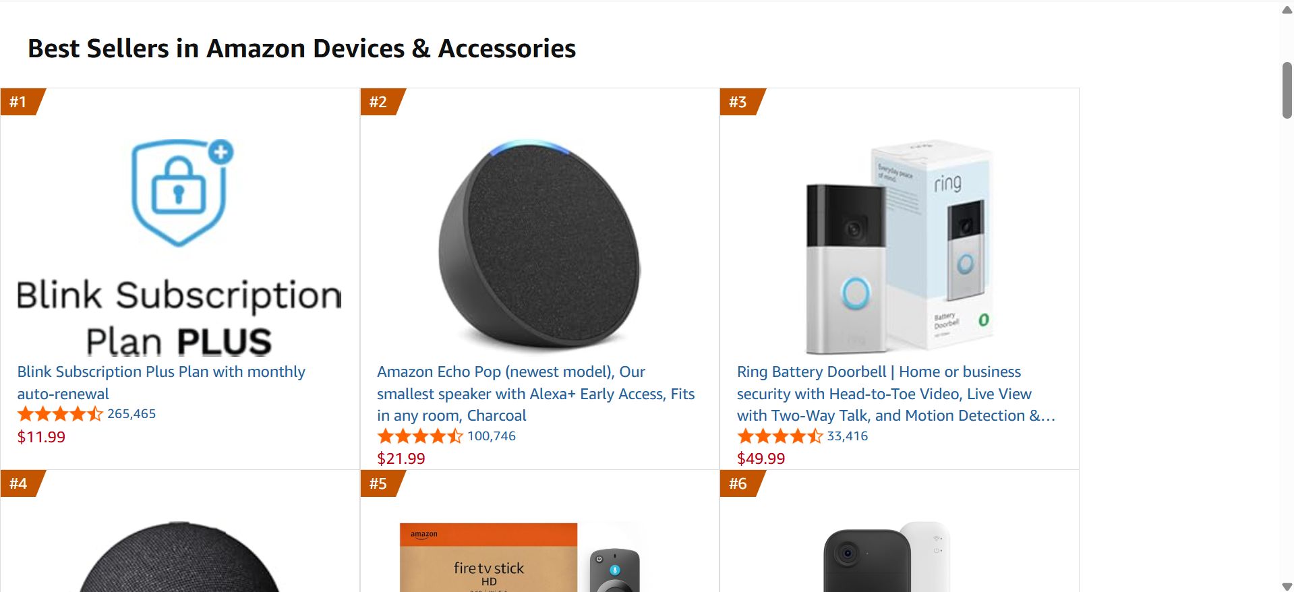Viewport: 1294px width, 592px height.
Task: Open the Ring Battery Doorbell product image
Action: pos(899,247)
